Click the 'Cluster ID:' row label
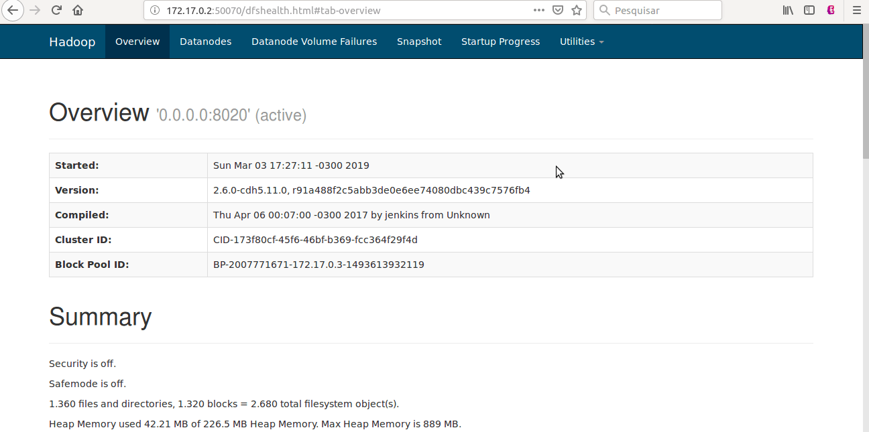This screenshot has width=869, height=432. tap(83, 240)
